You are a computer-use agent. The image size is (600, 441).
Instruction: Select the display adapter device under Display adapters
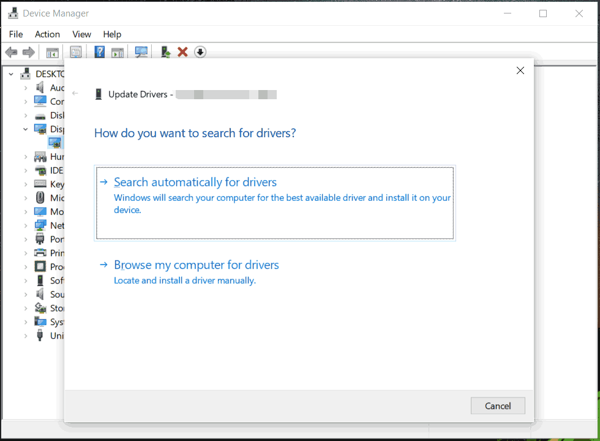(x=54, y=143)
